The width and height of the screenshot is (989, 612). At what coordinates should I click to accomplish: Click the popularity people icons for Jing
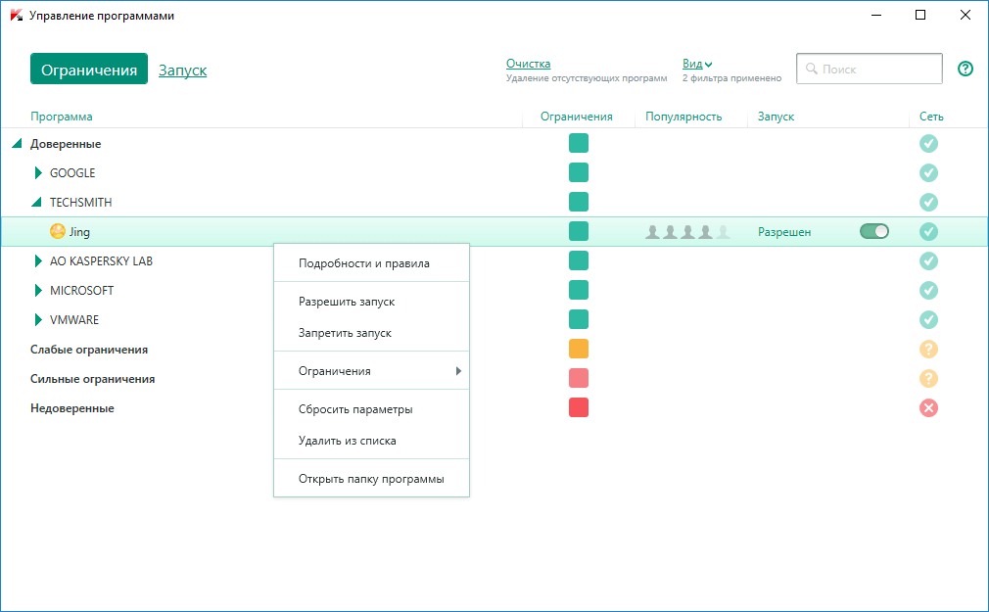(x=685, y=232)
